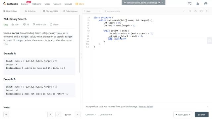The width and height of the screenshot is (212, 119).
Task: Collapse the while loop fold arrow
Action: click(x=90, y=31)
